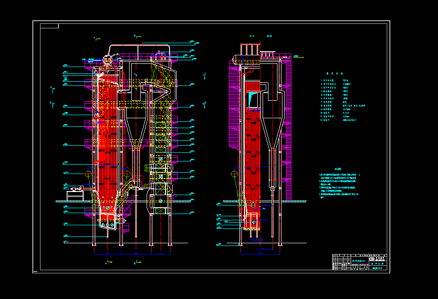Screen dimensions: 438x299
Task: Click the green circle symbol beside the left-view furnace
Action: pos(88,174)
